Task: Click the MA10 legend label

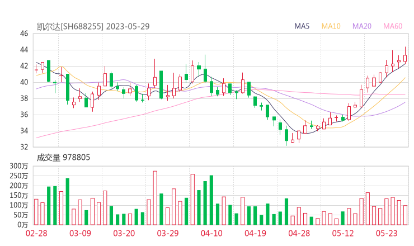Action: pos(331,26)
